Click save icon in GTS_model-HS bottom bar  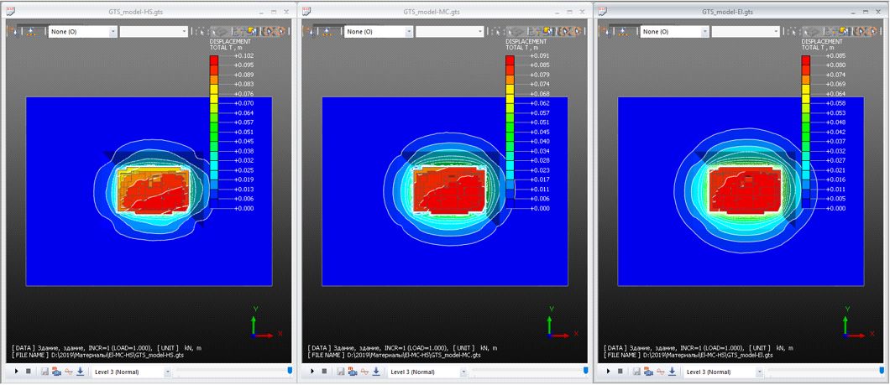[x=45, y=371]
